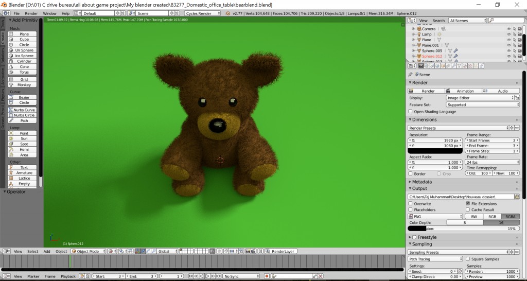Click the Sphere.005 modifier wrench icon
Viewport: 527px width, 281px height.
click(x=456, y=51)
